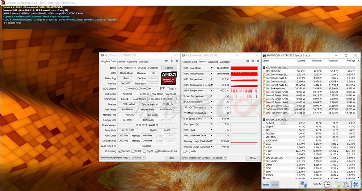
Task: Open the GPU Load sensor dropdown
Action: [211, 130]
